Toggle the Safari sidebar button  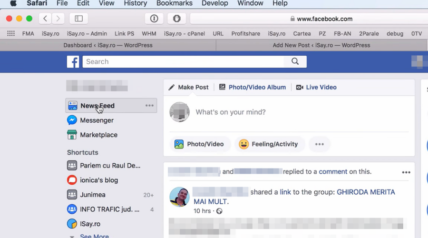78,19
